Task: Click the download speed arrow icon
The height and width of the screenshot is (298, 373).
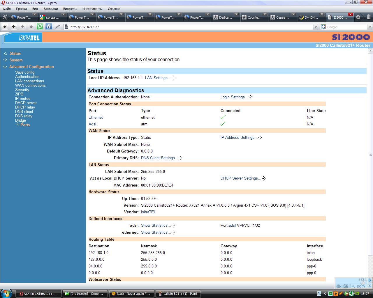Action: [x=370, y=280]
